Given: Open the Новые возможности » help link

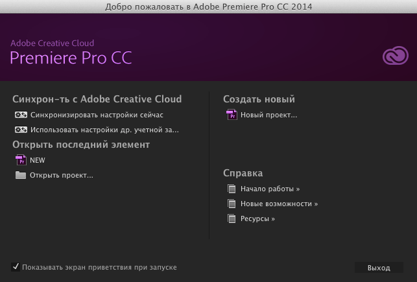Looking at the screenshot, I should (x=280, y=204).
